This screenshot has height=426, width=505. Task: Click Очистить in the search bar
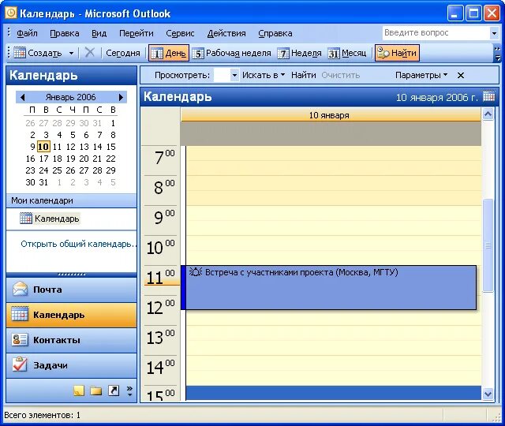[340, 75]
